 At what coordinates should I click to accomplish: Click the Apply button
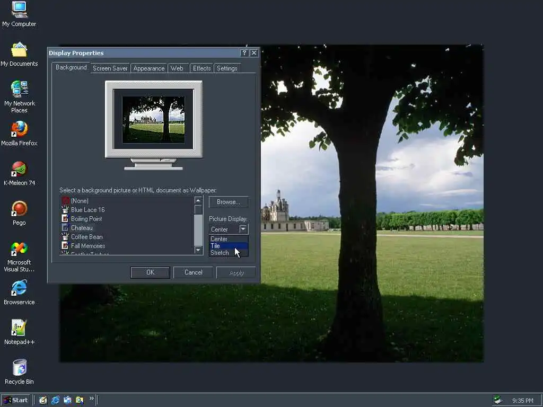coord(236,273)
